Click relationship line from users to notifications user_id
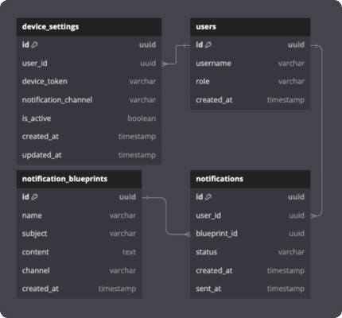 (x=322, y=131)
